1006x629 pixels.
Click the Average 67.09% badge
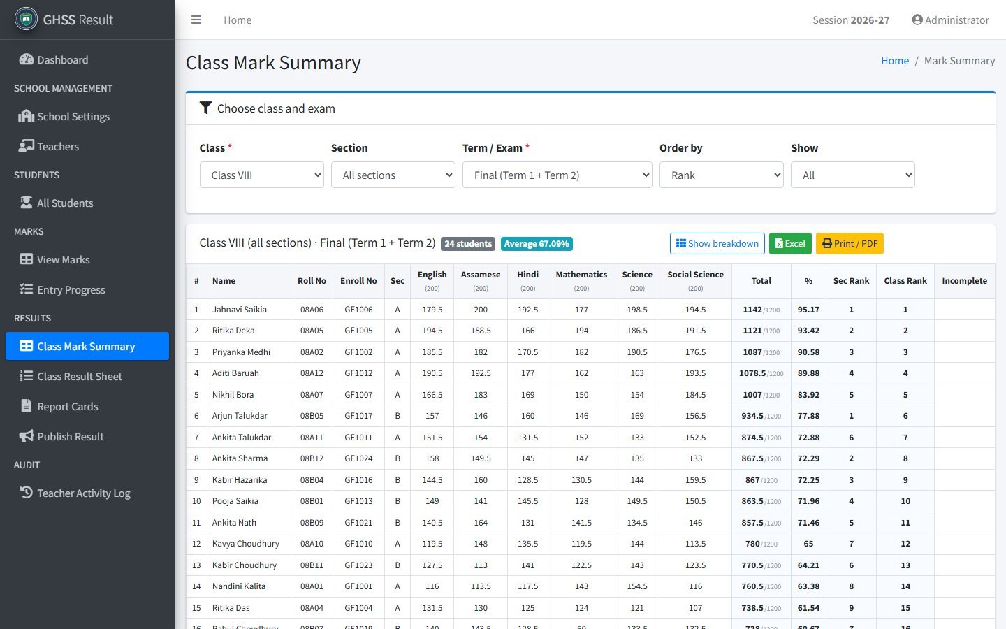(x=537, y=244)
